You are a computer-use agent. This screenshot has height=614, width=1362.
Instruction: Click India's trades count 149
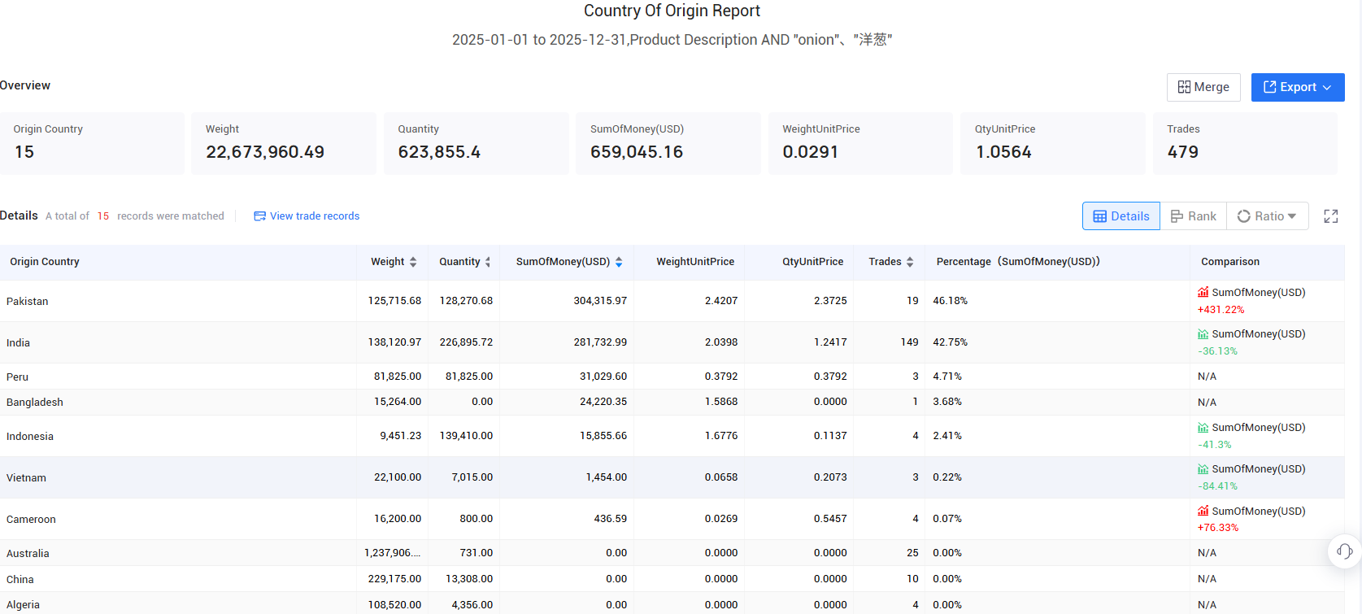click(909, 342)
